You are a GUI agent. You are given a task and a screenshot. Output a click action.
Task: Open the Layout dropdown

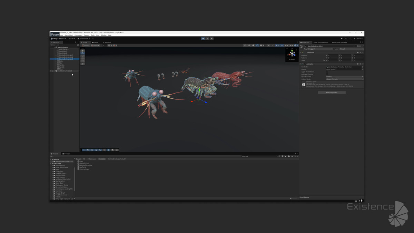[358, 39]
